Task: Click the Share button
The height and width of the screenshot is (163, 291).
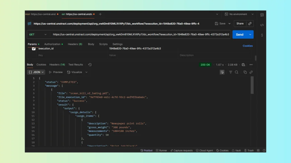Action: [x=240, y=23]
